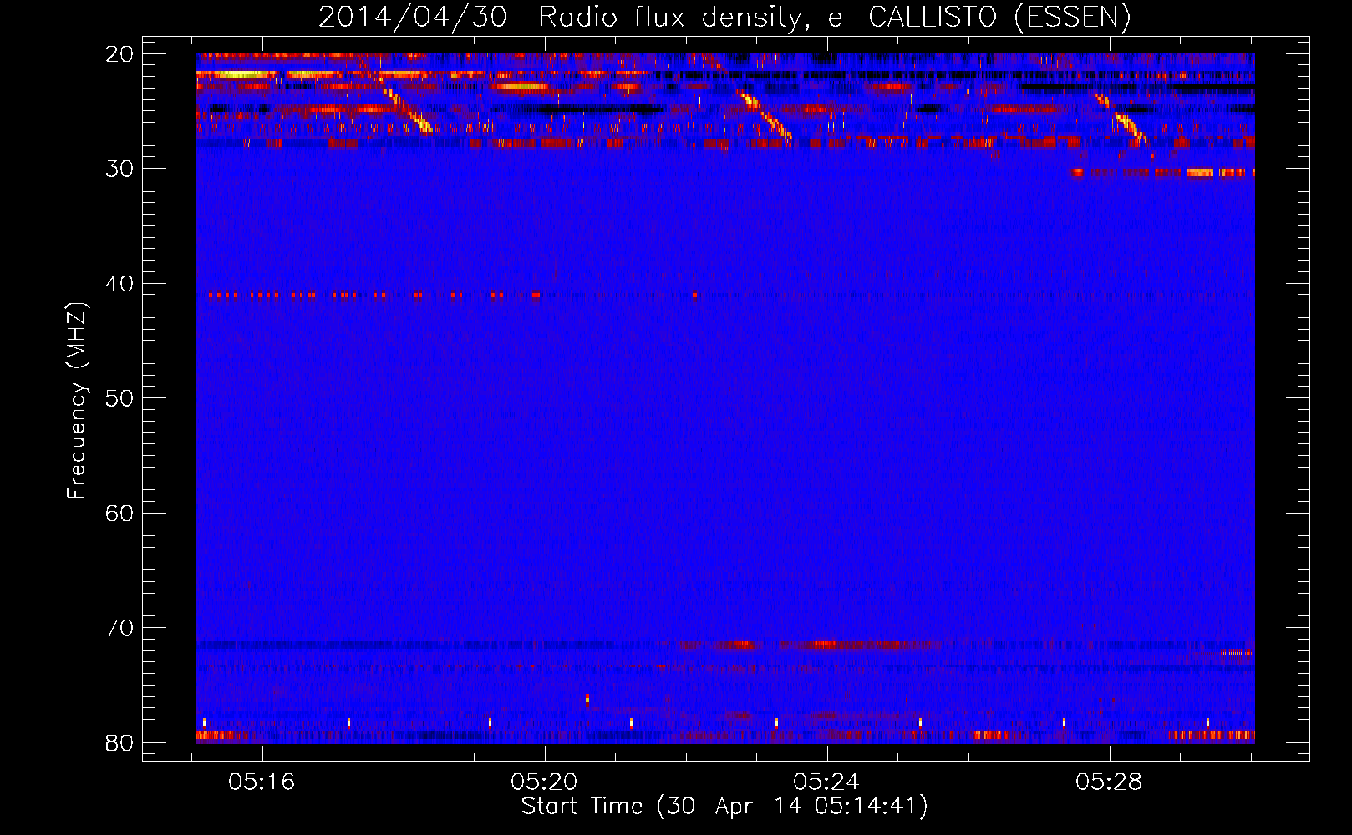The image size is (1352, 835).
Task: Click the 'Frequency (MHZ)' y-axis label
Action: tap(77, 401)
